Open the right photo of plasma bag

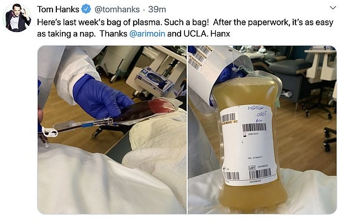[262, 129]
